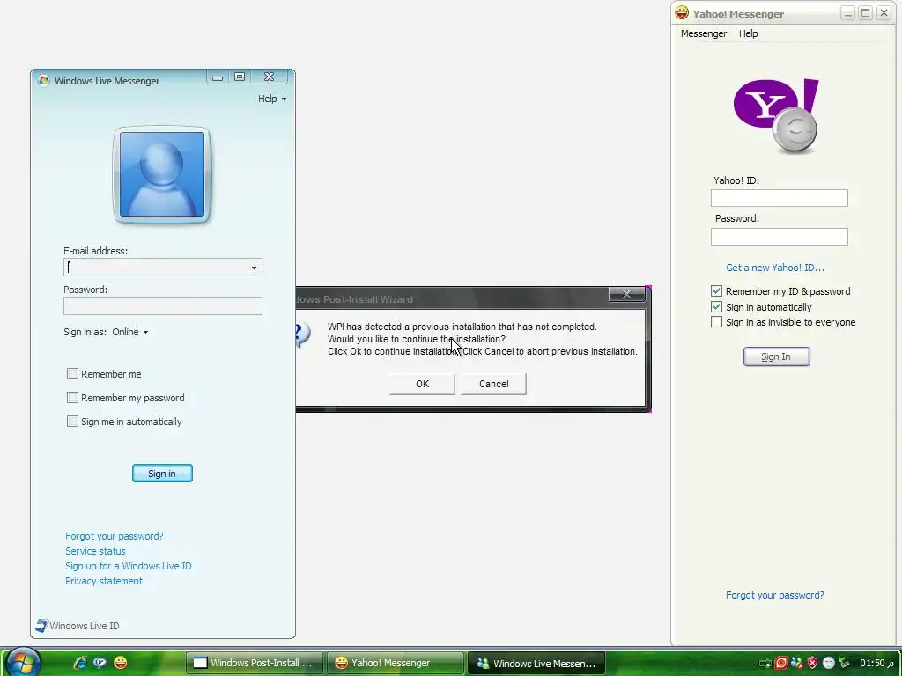Screen dimensions: 902x676
Task: Click the Windows Live Messenger avatar picture
Action: (x=162, y=174)
